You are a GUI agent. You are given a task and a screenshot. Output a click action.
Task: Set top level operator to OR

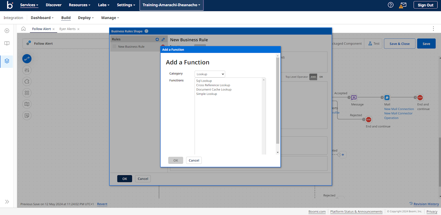321,77
